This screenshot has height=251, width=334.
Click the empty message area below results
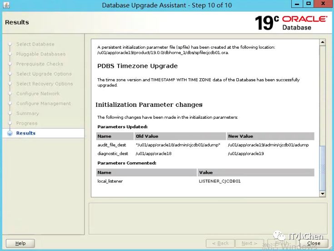tap(208, 219)
